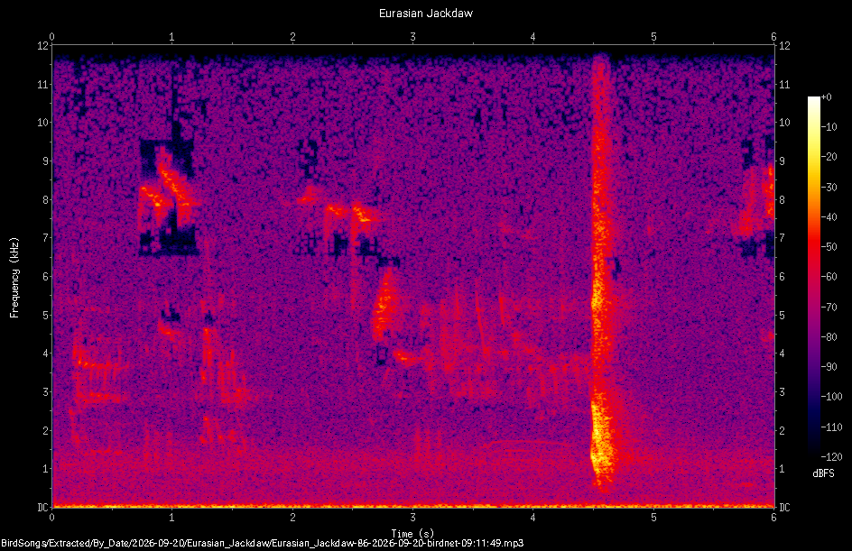Click the bright call near 8 kHz at 0.9 seconds
Image resolution: width=852 pixels, height=551 pixels.
pos(167,188)
